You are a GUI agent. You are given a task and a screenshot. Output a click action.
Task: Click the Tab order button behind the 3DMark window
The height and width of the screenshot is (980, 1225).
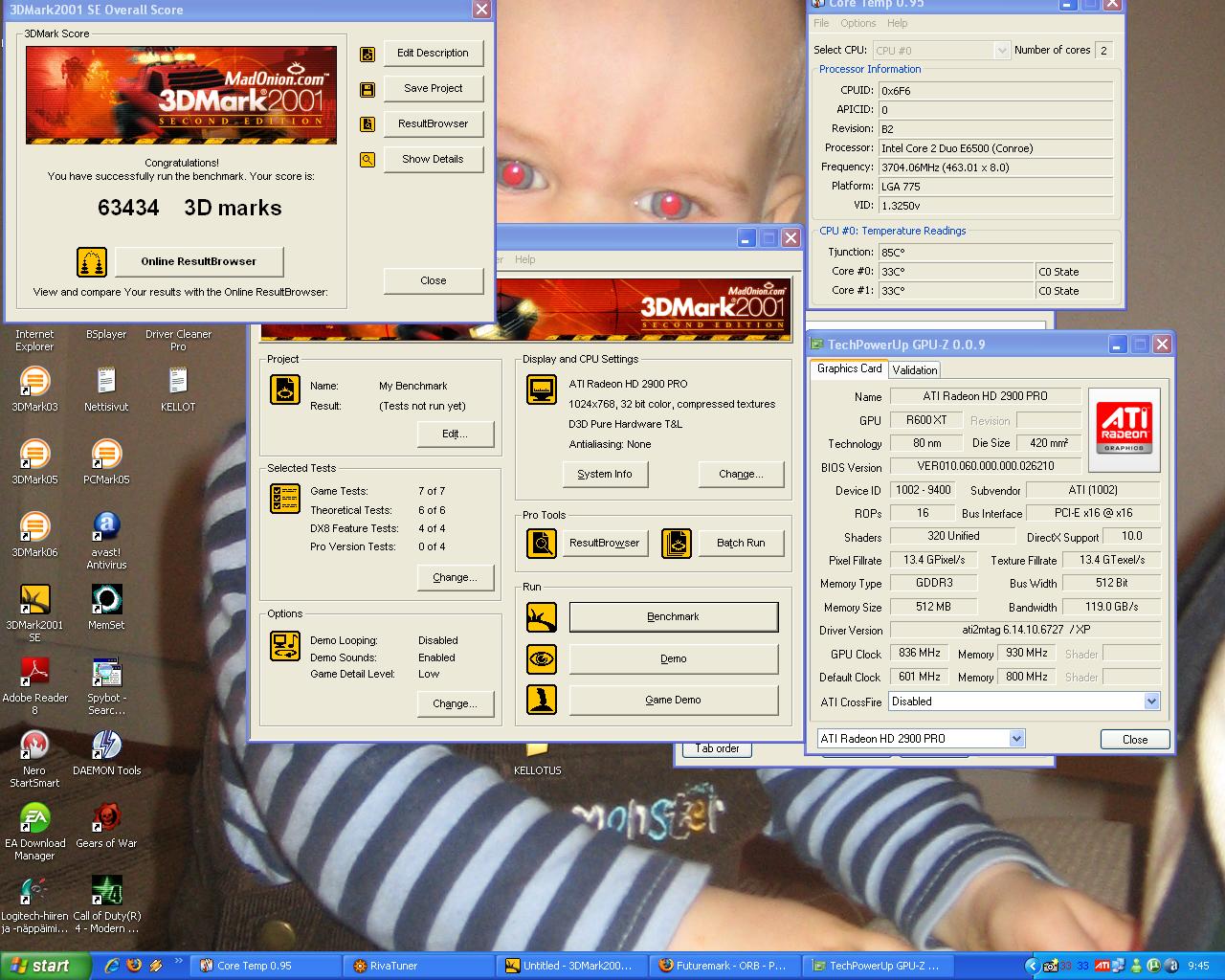(x=718, y=749)
